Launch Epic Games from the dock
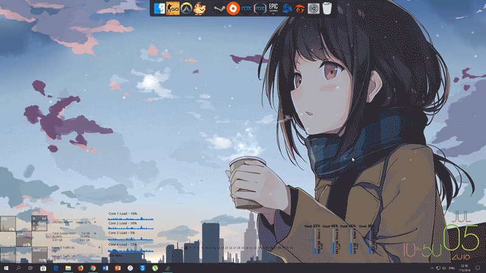The height and width of the screenshot is (273, 486). 273,8
